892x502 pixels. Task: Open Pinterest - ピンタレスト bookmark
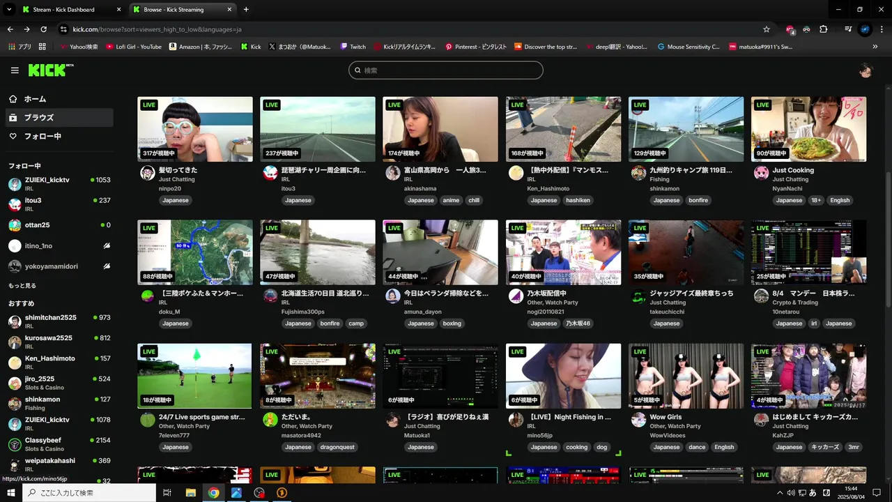476,47
